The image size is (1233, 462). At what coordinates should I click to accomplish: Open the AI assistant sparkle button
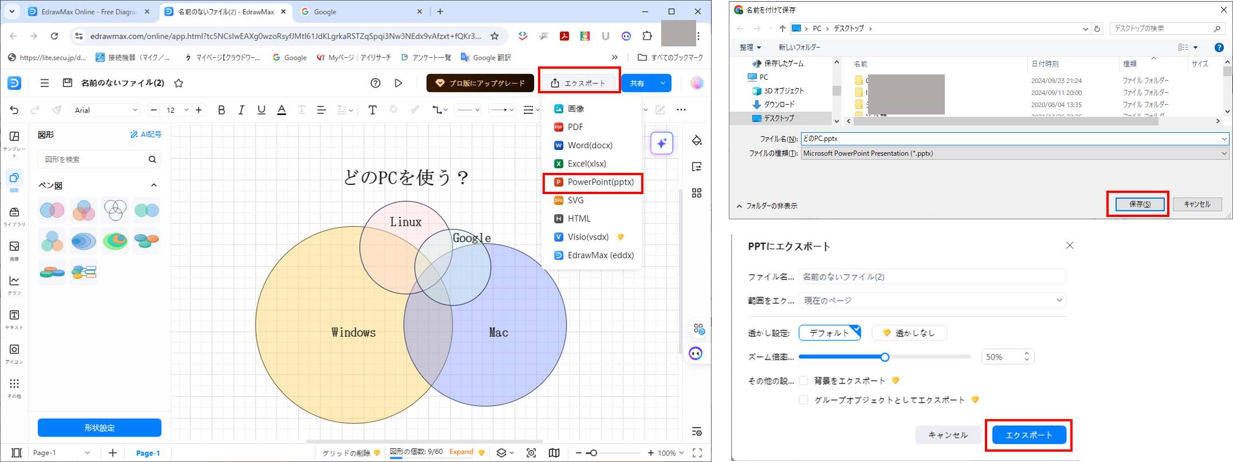click(662, 143)
